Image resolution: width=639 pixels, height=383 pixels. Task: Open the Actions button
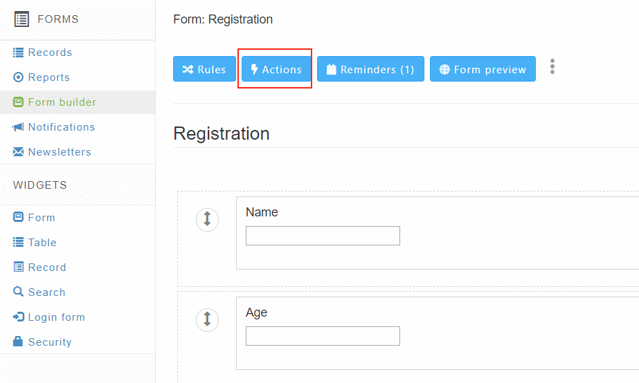(x=276, y=69)
